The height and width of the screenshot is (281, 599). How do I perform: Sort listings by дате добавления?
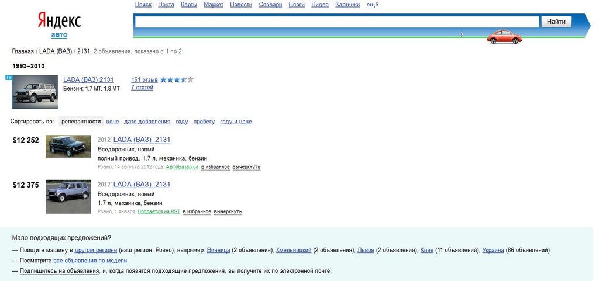pyautogui.click(x=147, y=122)
